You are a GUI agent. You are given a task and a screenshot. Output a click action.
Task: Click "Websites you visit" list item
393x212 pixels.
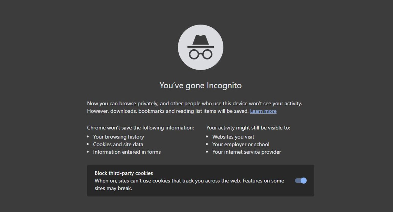(233, 137)
